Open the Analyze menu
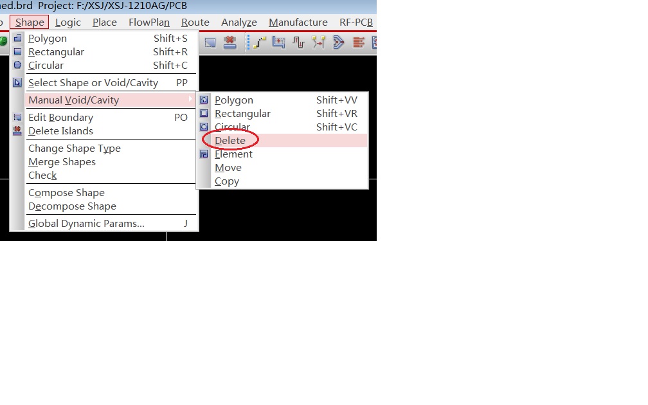Screen dimensions: 648x405 pos(239,22)
